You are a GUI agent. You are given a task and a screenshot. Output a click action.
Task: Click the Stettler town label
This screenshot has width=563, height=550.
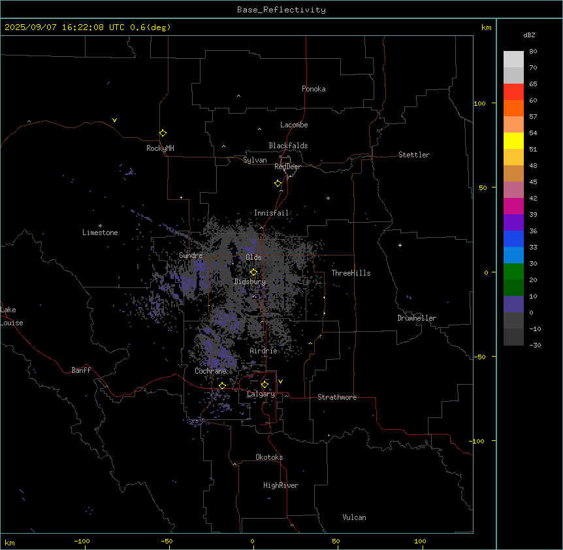(413, 155)
